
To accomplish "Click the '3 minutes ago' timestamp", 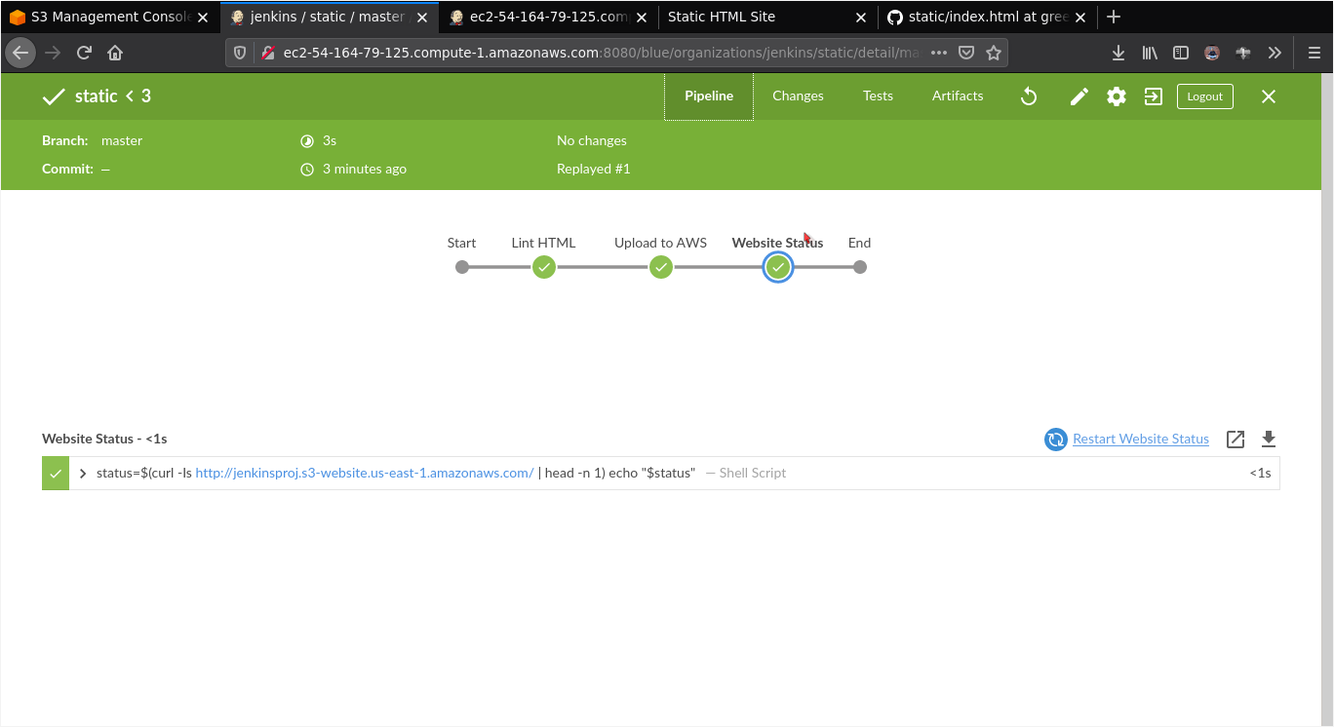I will coord(365,170).
